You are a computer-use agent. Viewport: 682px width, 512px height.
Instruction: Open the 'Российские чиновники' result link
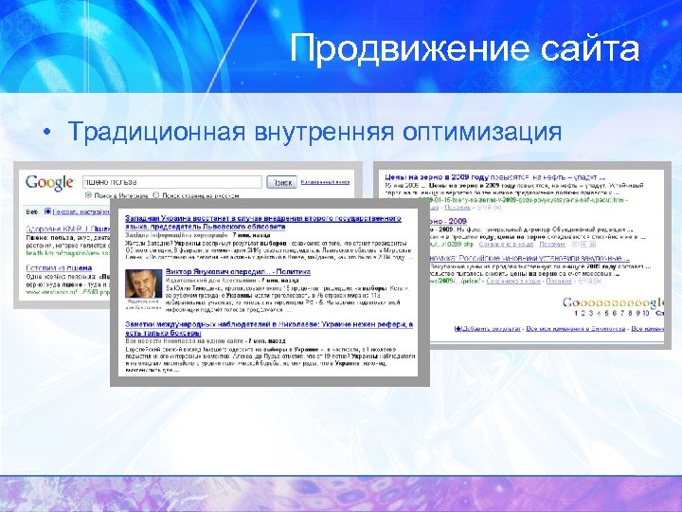(529, 258)
